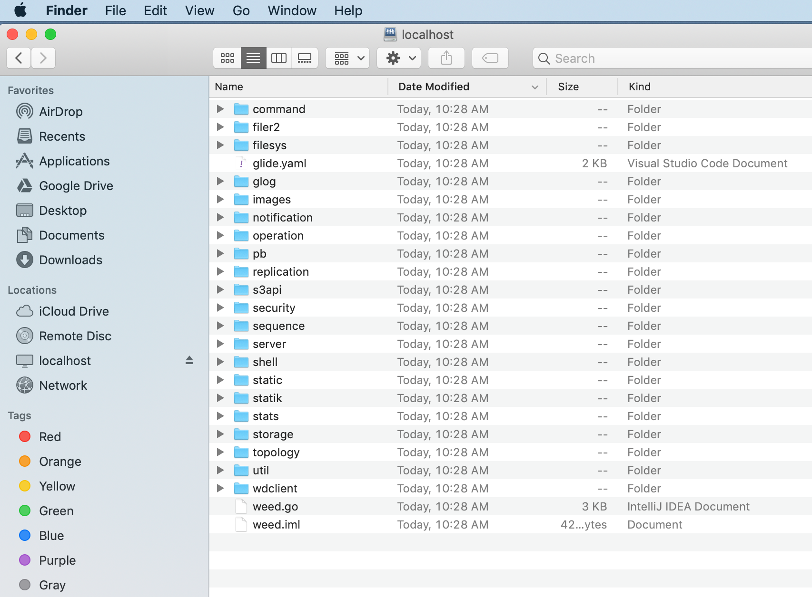Open the Action gear dropdown menu
The image size is (812, 597).
tap(399, 58)
